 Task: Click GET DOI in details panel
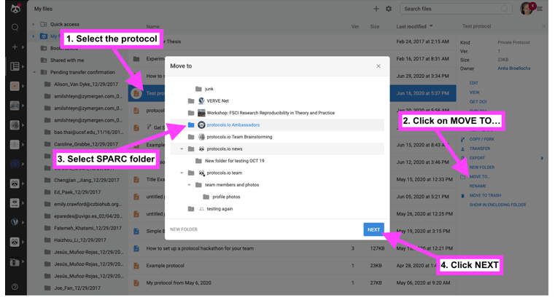point(478,102)
